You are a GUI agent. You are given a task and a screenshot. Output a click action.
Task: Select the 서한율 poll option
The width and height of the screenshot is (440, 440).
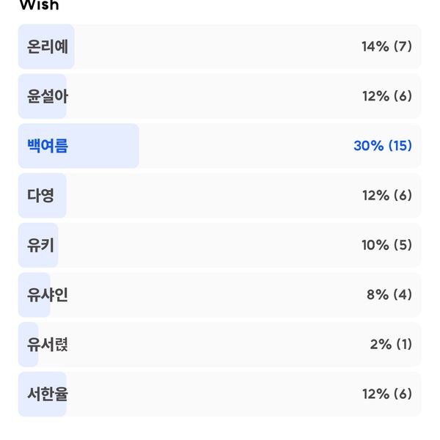click(220, 395)
